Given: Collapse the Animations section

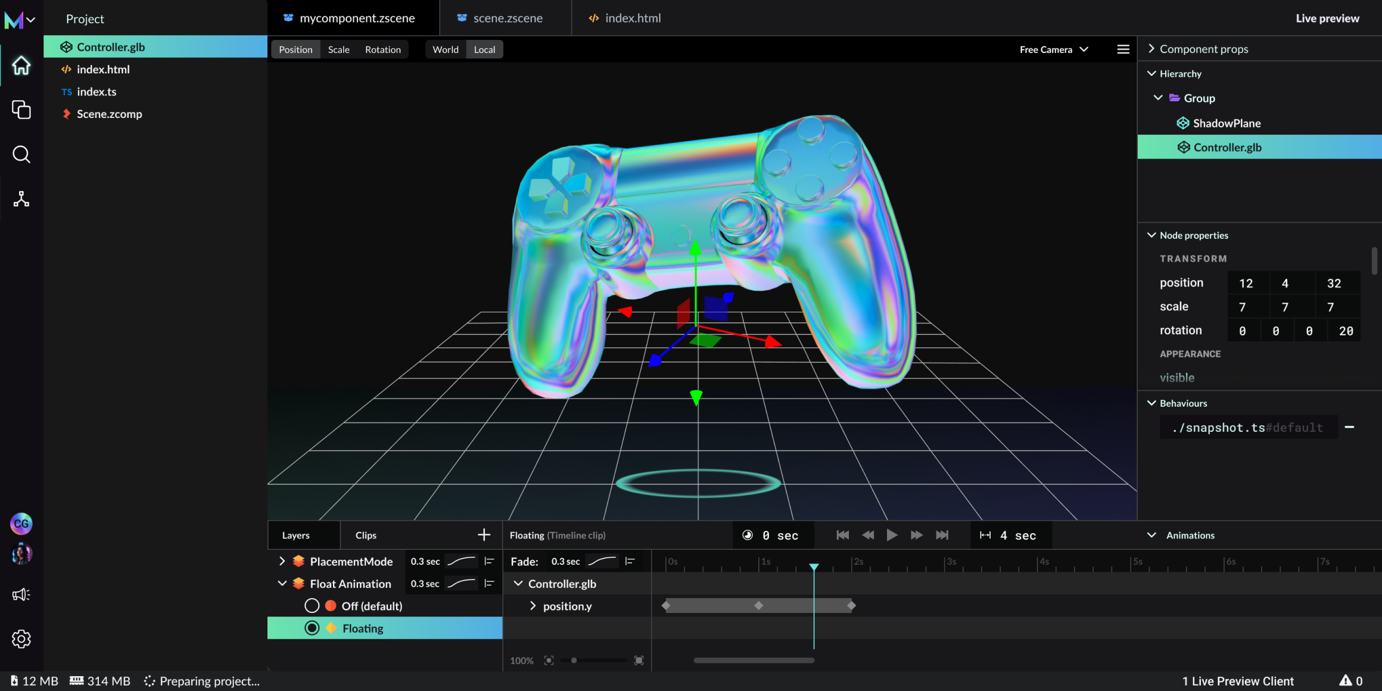Looking at the screenshot, I should pos(1151,534).
